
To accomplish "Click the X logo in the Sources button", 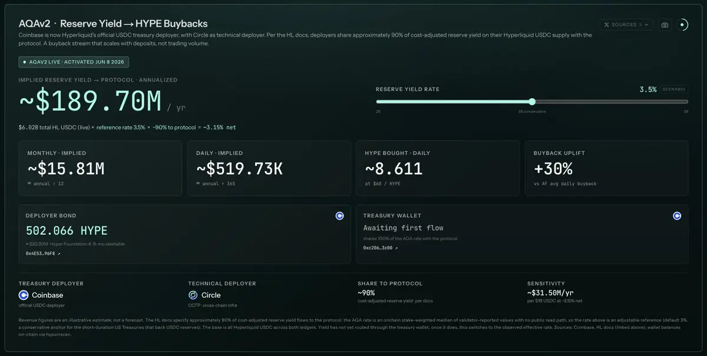I will (607, 25).
